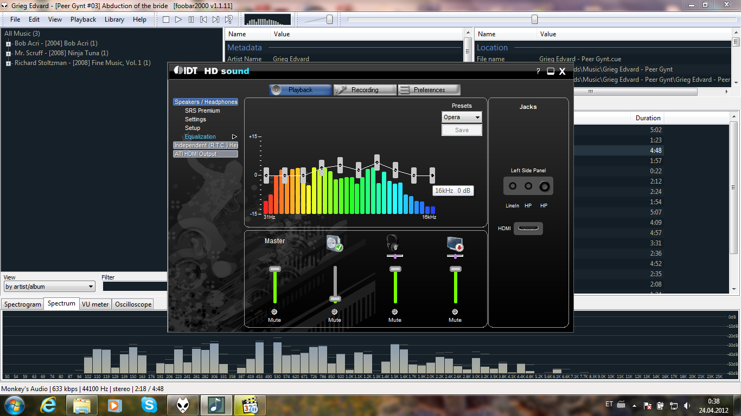741x416 pixels.
Task: Click the volume speaker icon in system tray
Action: pos(687,405)
